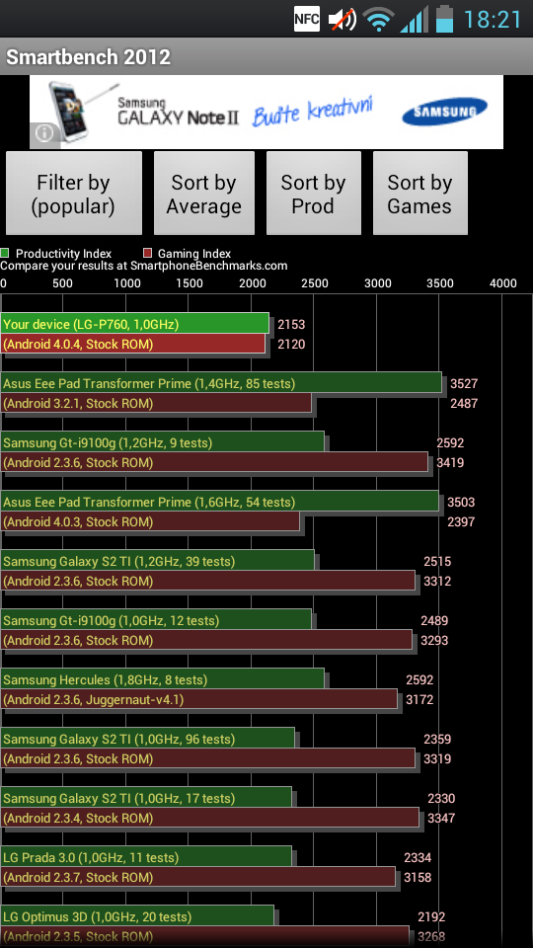Tap the mobile signal strength icon
This screenshot has width=533, height=948.
click(415, 20)
